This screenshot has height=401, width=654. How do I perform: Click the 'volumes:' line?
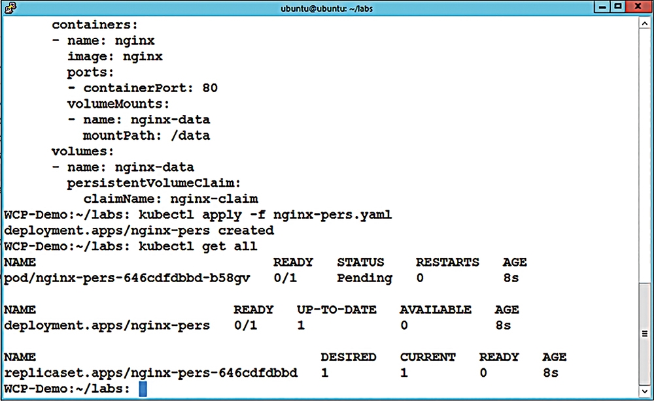pyautogui.click(x=82, y=152)
